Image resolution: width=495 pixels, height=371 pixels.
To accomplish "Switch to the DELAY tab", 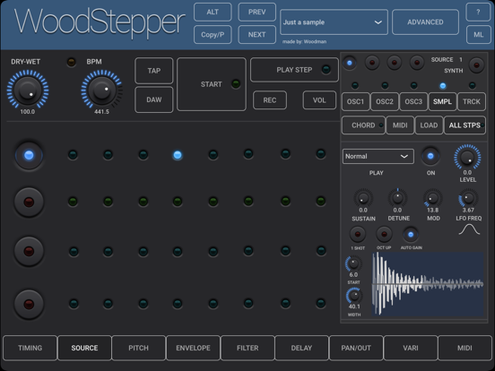I will coord(302,348).
